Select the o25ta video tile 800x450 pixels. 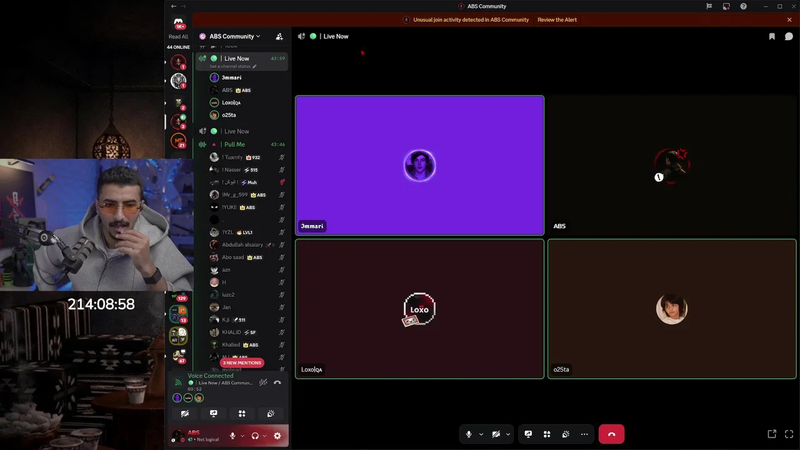(x=672, y=309)
